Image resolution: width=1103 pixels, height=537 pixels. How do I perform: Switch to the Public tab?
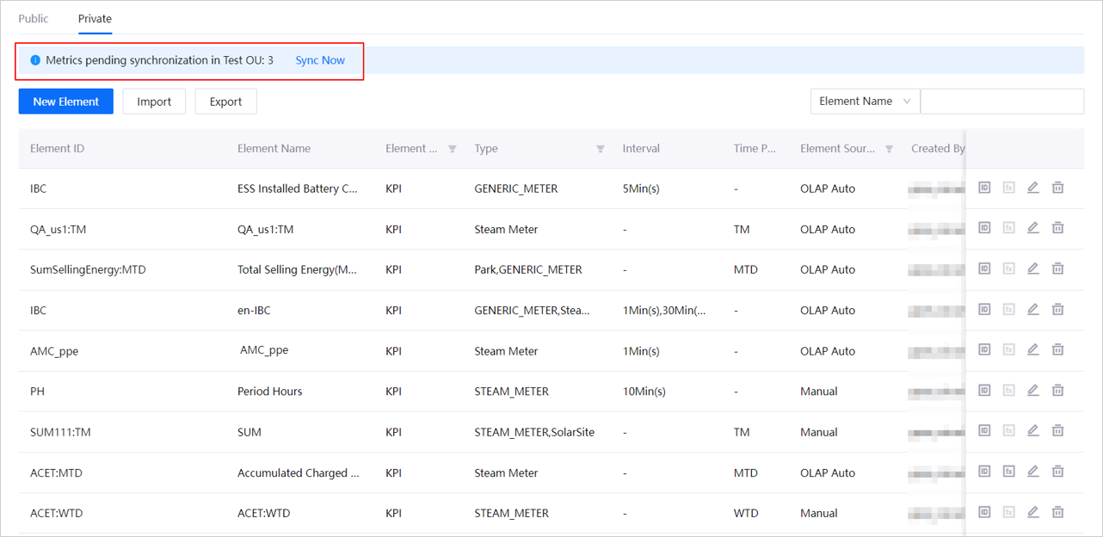[34, 18]
